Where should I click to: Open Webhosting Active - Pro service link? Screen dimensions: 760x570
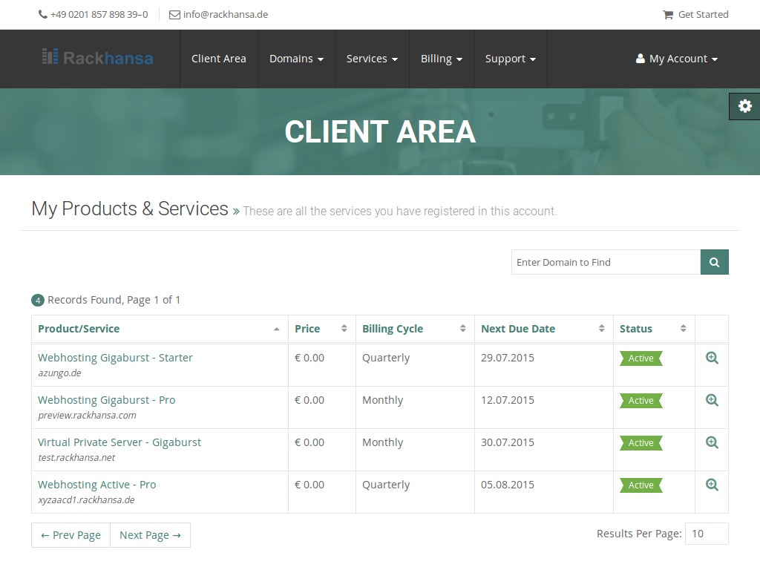97,484
